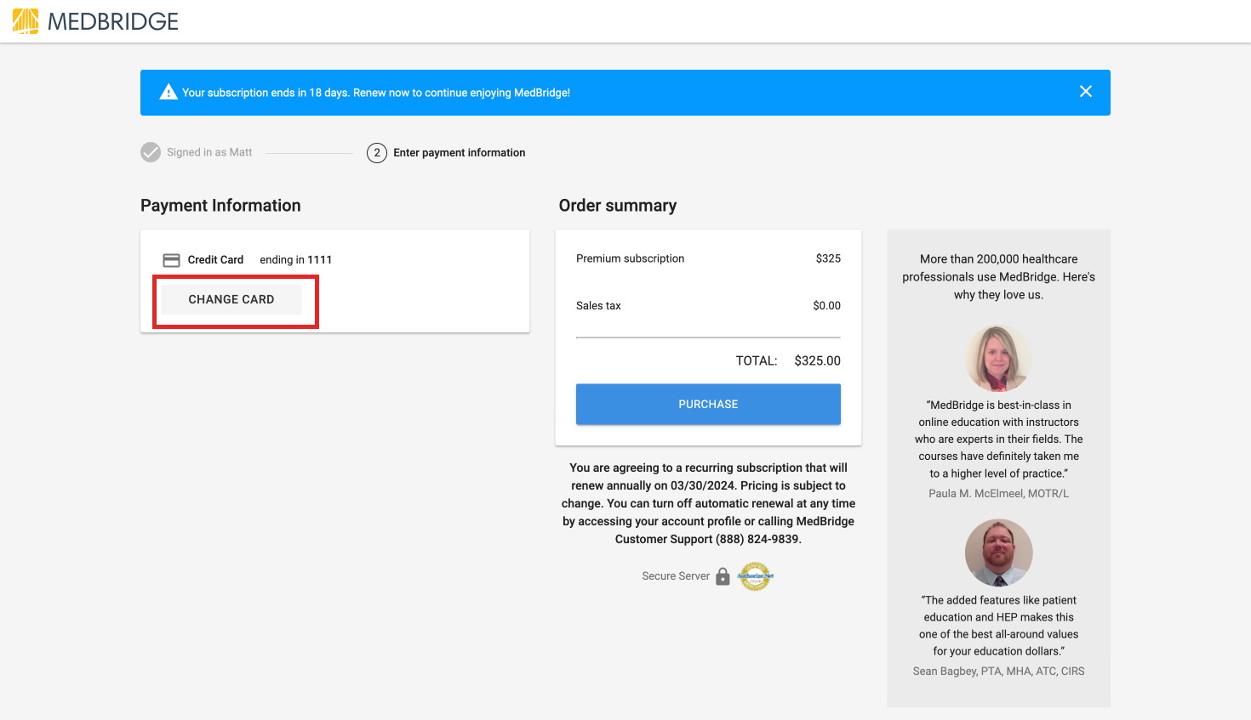Click the name 'Paula M. McElmeel, MOTR/L'
The height and width of the screenshot is (720, 1251).
pos(998,494)
